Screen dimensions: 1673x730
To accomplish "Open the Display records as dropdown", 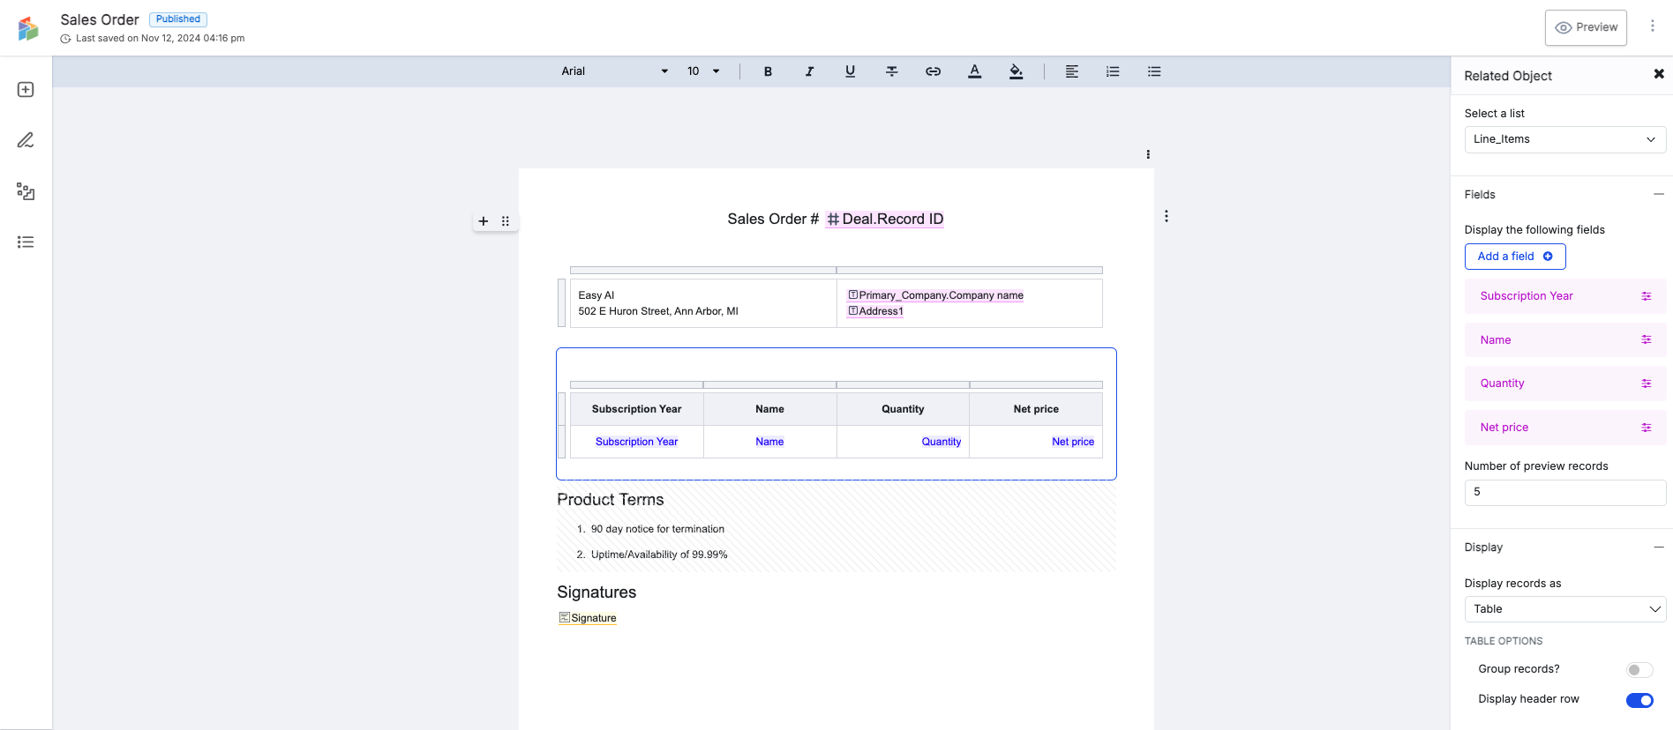I will point(1564,609).
